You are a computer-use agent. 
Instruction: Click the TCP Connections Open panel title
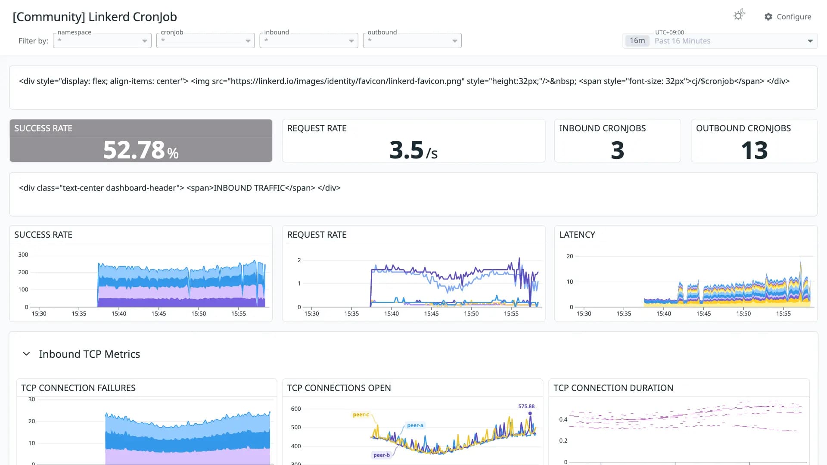(x=339, y=388)
